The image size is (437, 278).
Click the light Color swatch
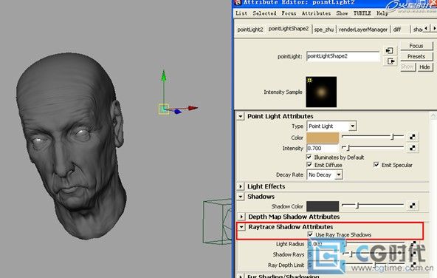click(x=323, y=137)
